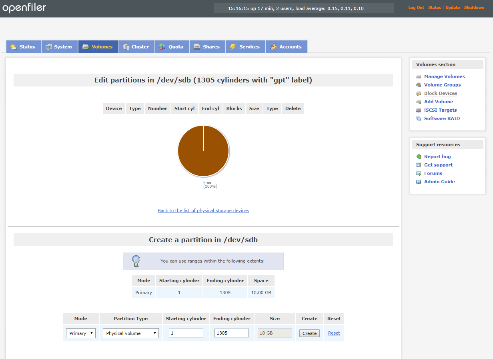Click the free space pie chart
Viewport: 493px width, 359px height.
(x=203, y=151)
